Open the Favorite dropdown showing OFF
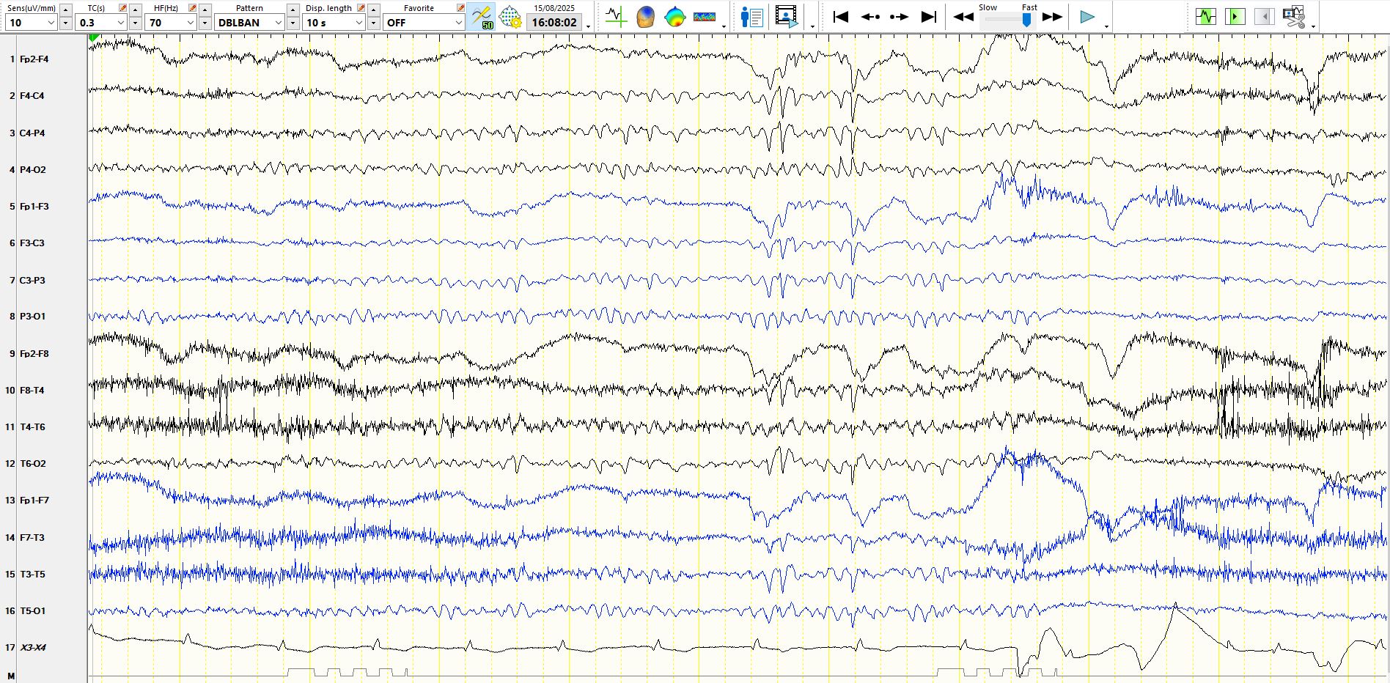This screenshot has height=683, width=1390. point(424,23)
